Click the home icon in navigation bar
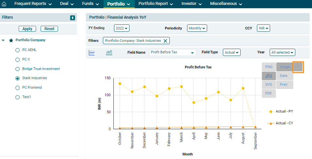 click(4, 4)
